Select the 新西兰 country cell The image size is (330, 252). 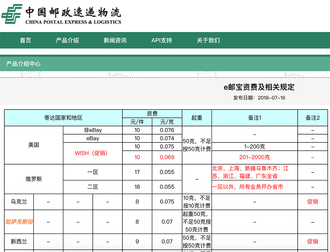pyautogui.click(x=19, y=241)
